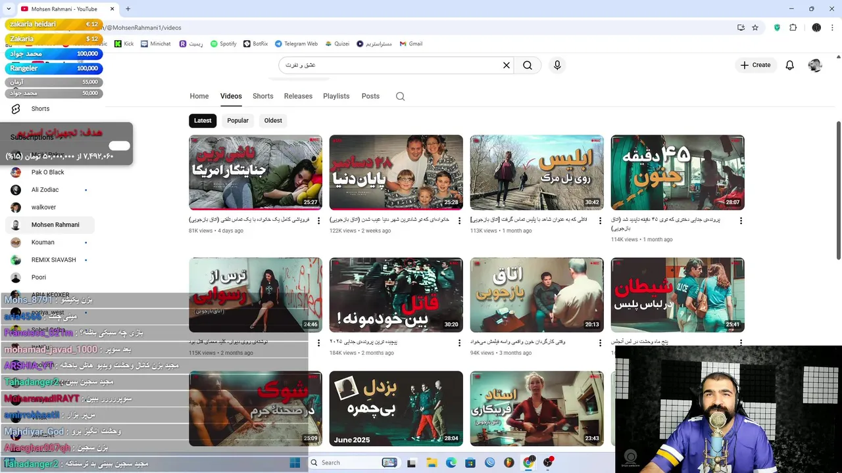842x473 pixels.
Task: Open more options for 81K views video
Action: pyautogui.click(x=319, y=221)
